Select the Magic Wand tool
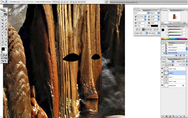 click(x=6, y=17)
